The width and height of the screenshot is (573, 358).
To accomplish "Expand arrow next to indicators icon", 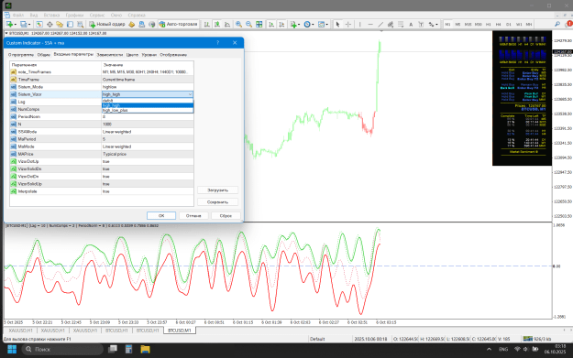I will coord(299,25).
